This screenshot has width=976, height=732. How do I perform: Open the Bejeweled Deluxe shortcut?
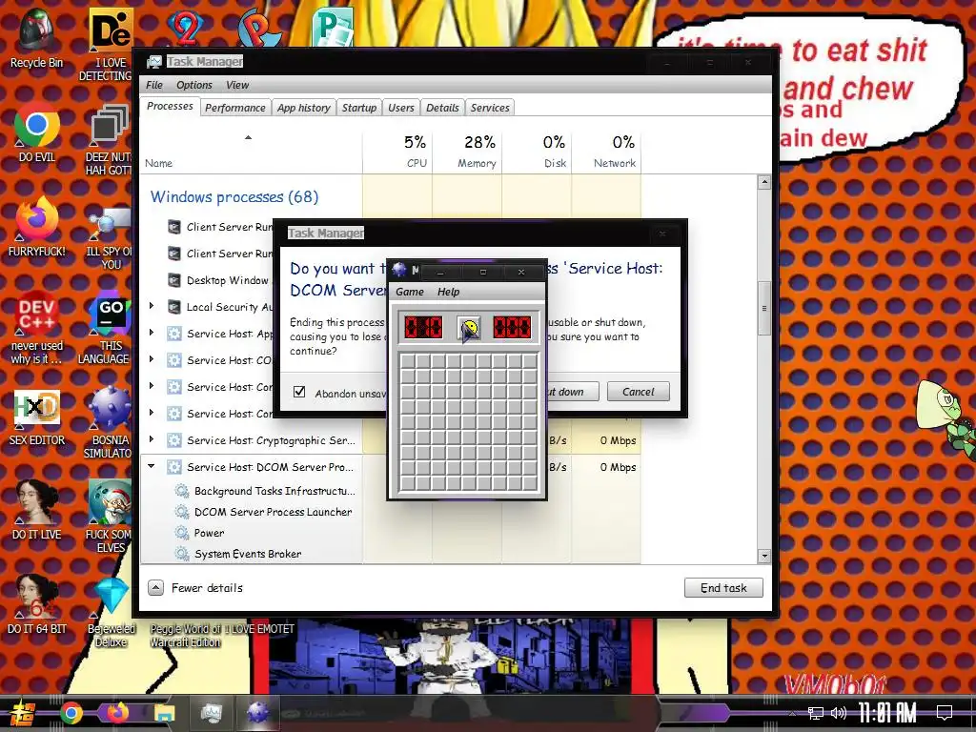point(111,611)
